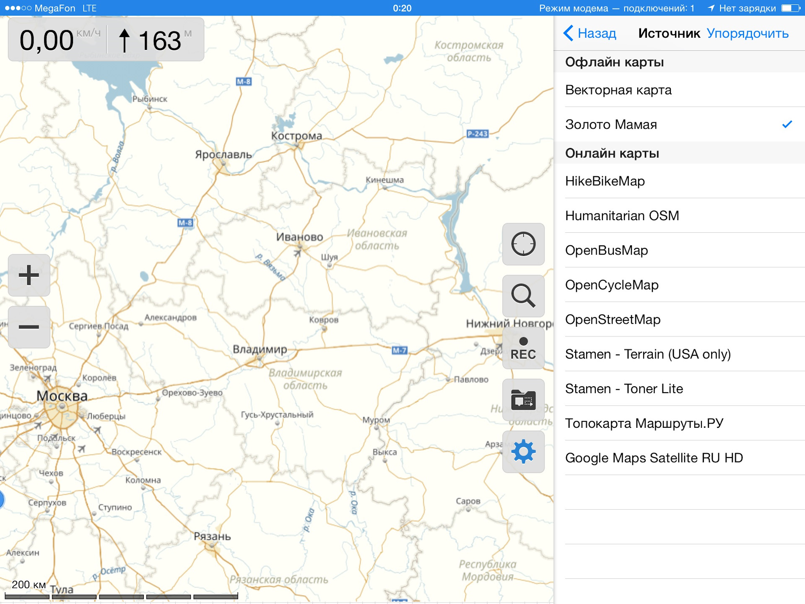Tap the altitude readout 163 м
Viewport: 805px width, 604px height.
(155, 40)
